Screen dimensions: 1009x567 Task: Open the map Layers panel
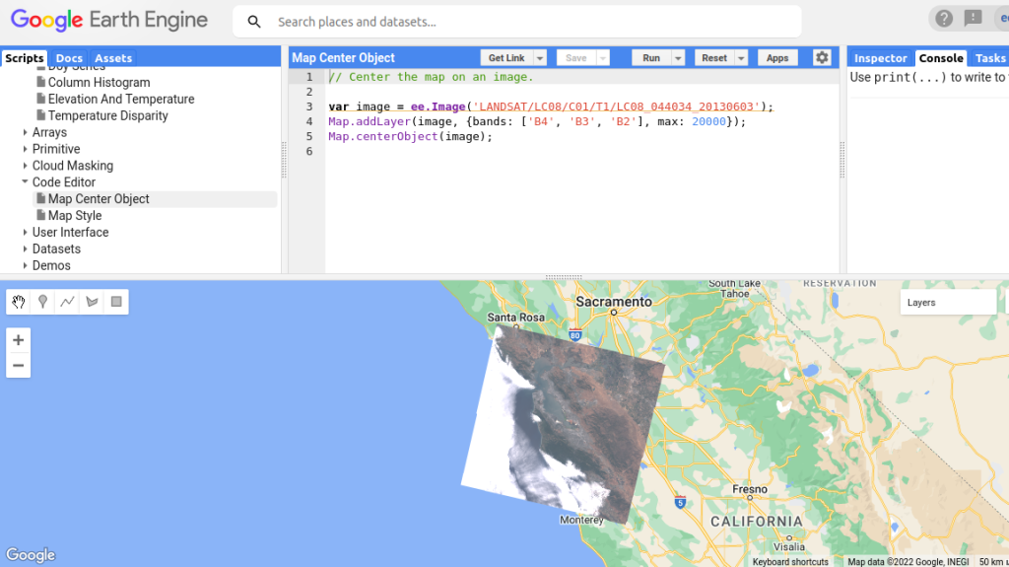click(948, 302)
